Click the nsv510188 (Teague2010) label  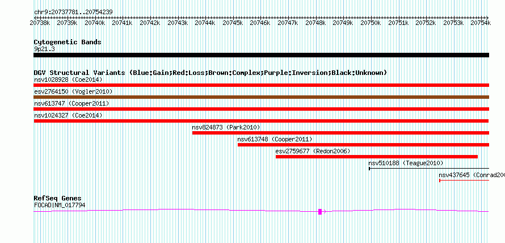coord(406,163)
